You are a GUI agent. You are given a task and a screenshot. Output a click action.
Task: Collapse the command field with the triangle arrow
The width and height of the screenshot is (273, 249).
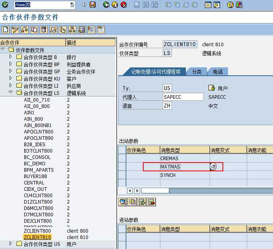point(84,5)
